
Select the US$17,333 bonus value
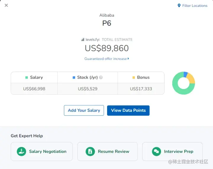(x=141, y=89)
